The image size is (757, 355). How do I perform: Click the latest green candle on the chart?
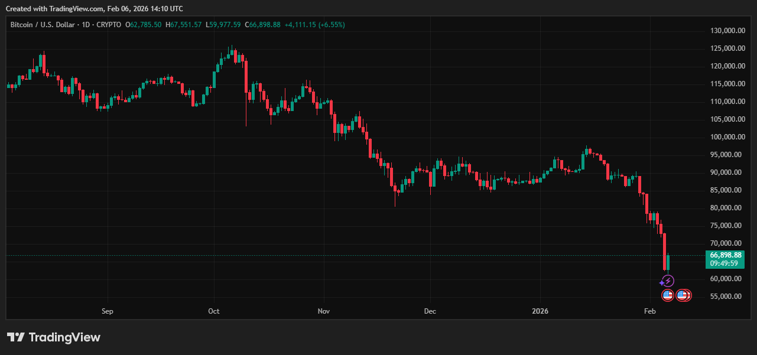pyautogui.click(x=668, y=262)
